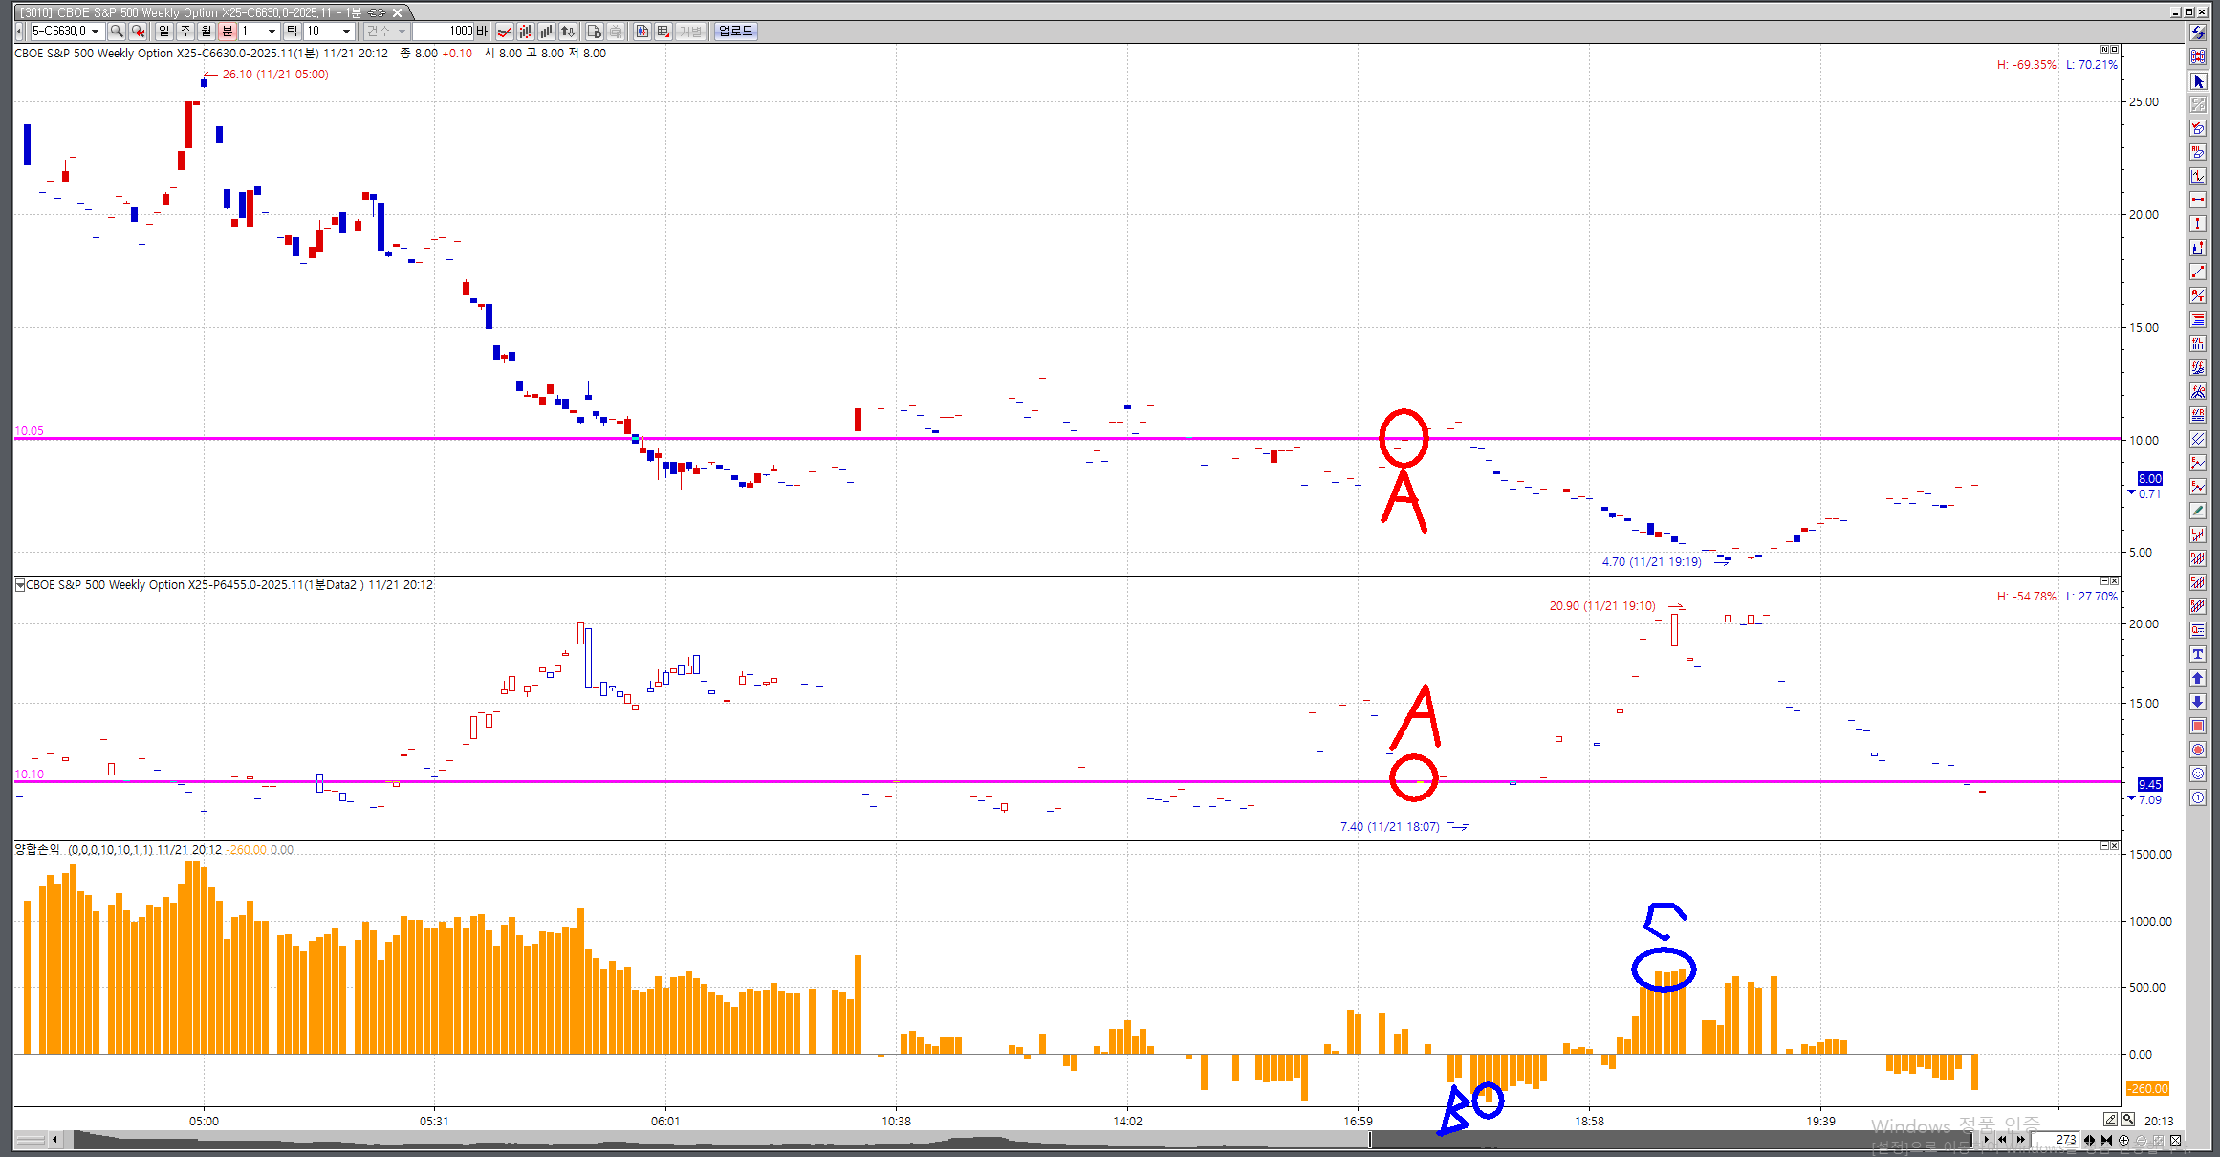2220x1157 pixels.
Task: Open the minute interval dropdown showing 1
Action: tap(272, 32)
